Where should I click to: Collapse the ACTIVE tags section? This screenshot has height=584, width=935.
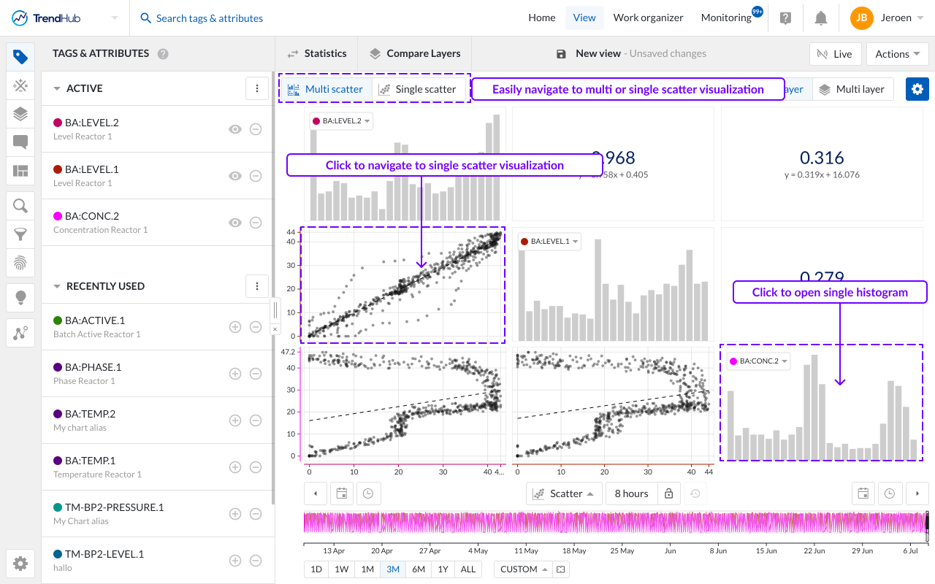click(57, 88)
